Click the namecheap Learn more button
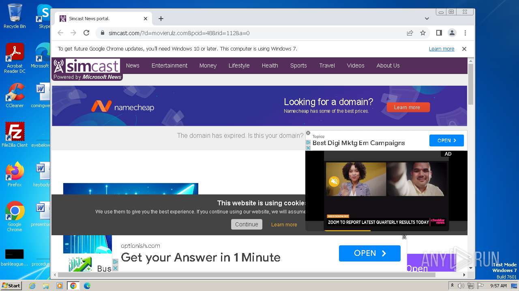This screenshot has height=291, width=519. click(x=408, y=107)
